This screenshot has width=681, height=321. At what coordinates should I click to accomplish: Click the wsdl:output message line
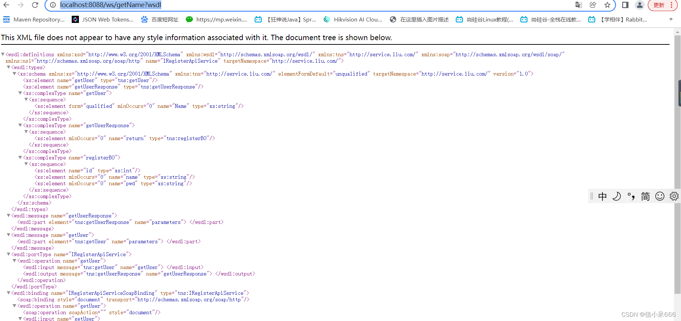139,274
